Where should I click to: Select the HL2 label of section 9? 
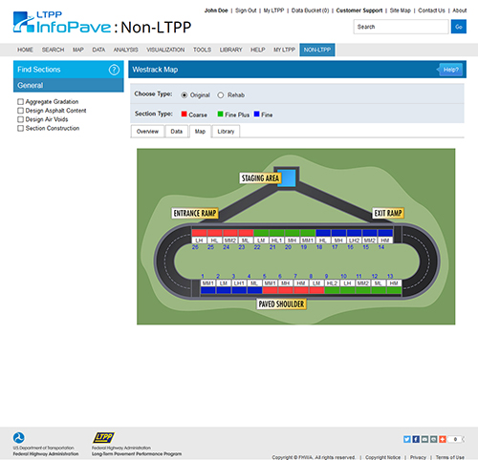pos(332,283)
